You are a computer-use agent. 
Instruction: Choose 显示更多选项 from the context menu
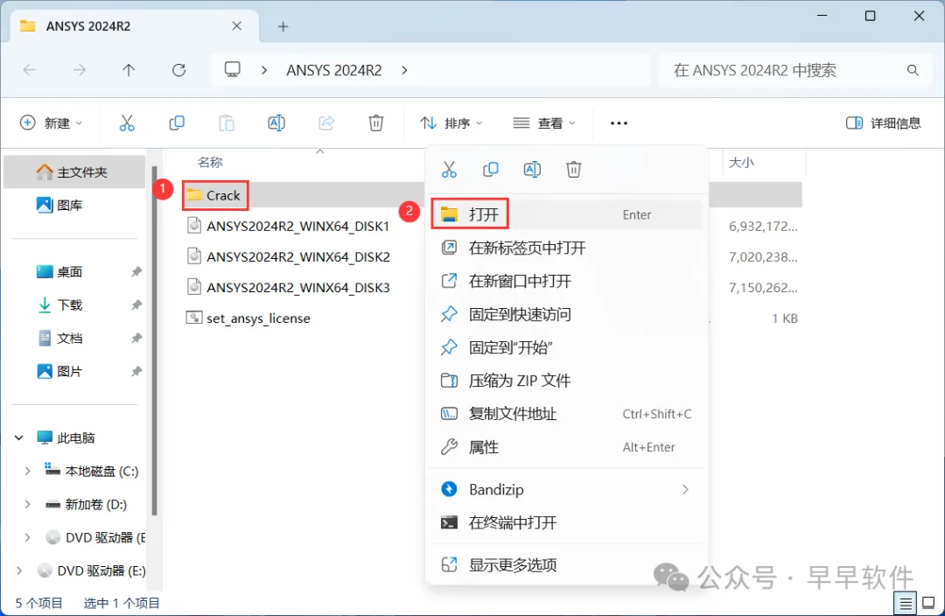coord(566,564)
